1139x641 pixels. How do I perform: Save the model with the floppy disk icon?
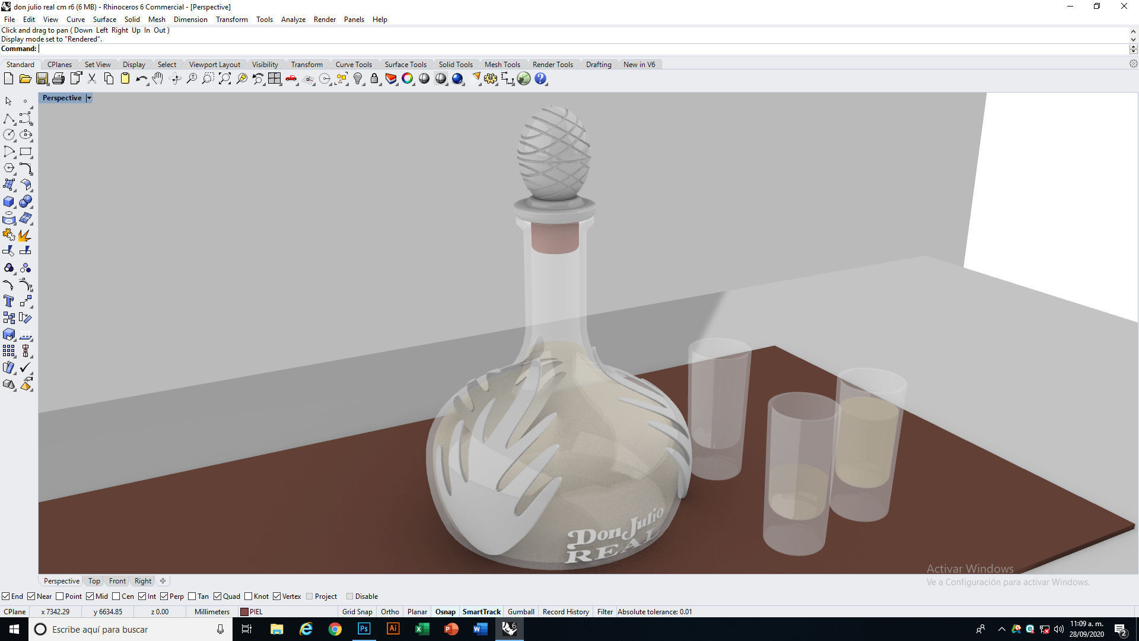coord(42,78)
